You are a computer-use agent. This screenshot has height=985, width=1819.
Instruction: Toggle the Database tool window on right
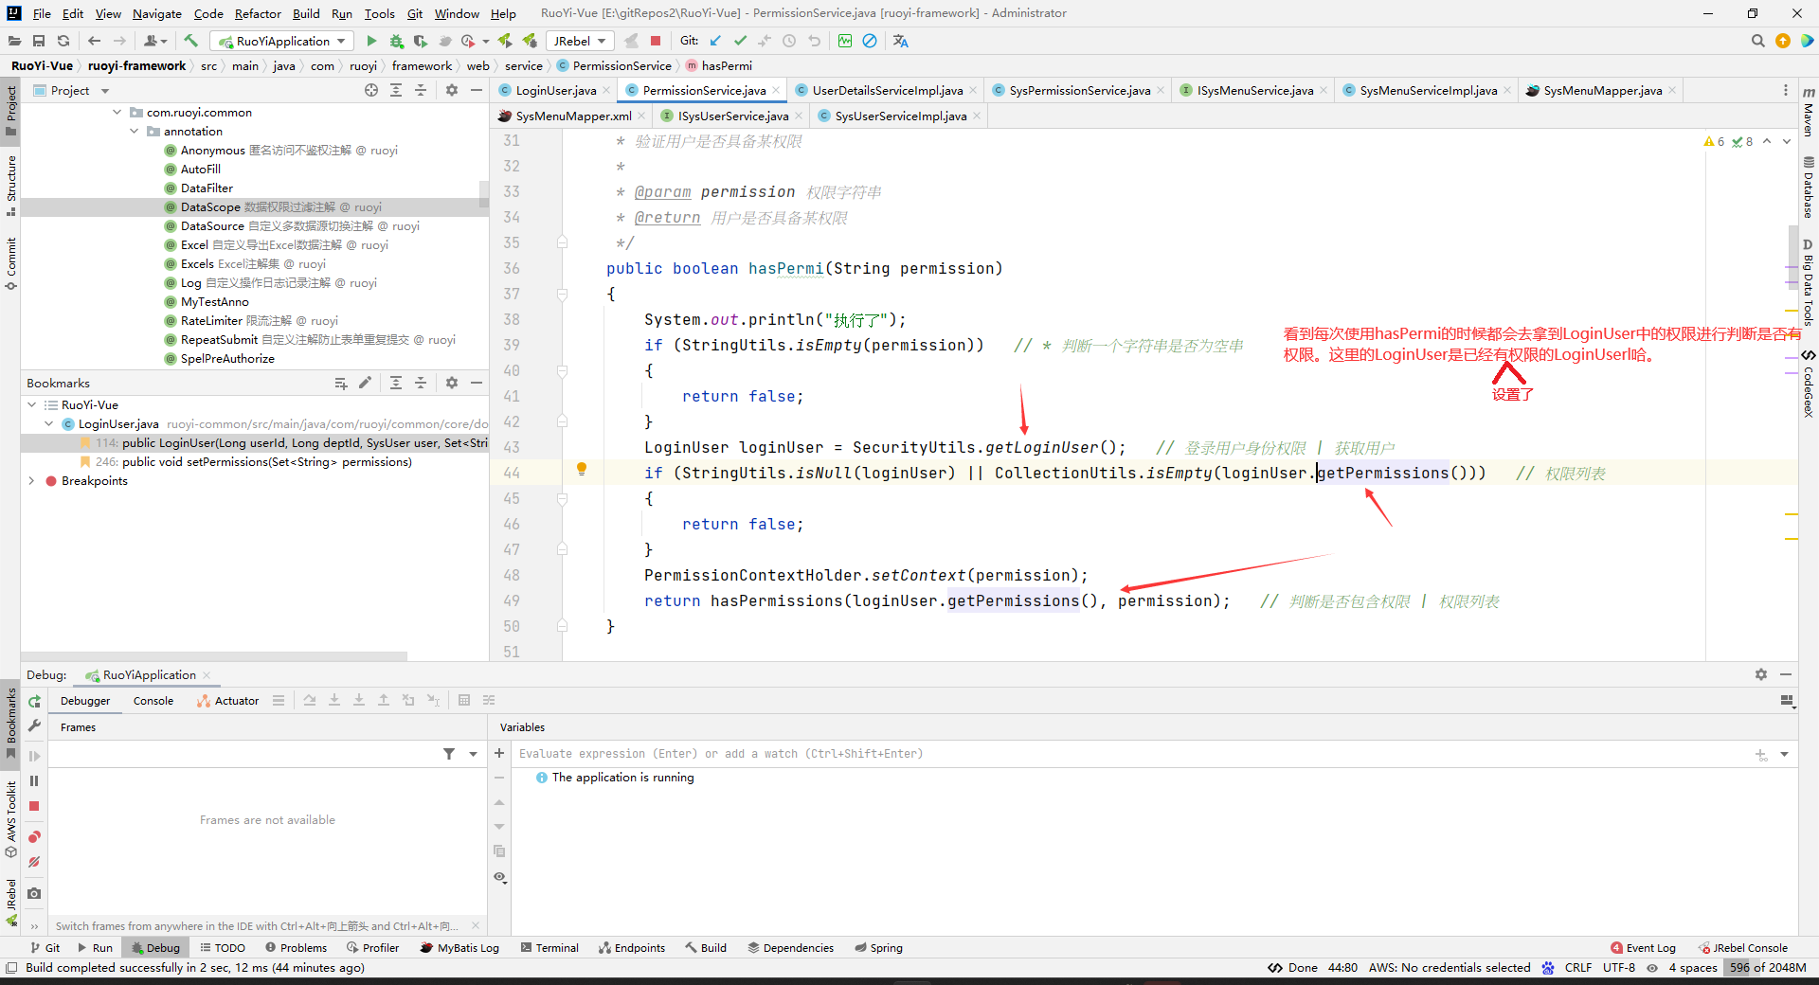[1809, 188]
